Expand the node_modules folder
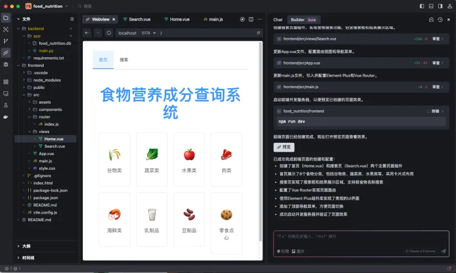This screenshot has width=456, height=273. coord(24,80)
